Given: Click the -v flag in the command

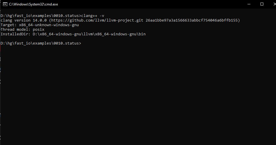Looking at the screenshot, I should (x=102, y=16).
